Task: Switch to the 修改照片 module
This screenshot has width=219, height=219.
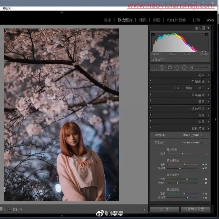Action: [125, 20]
